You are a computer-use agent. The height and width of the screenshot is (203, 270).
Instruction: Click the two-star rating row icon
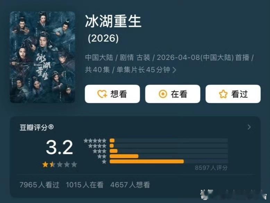(102, 156)
